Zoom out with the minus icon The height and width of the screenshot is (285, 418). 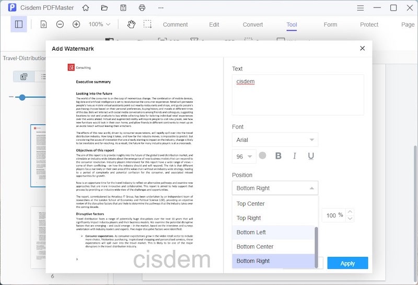click(60, 25)
